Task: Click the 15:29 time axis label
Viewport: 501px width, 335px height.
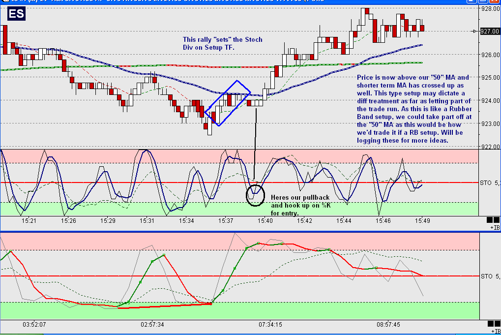Action: 108,220
